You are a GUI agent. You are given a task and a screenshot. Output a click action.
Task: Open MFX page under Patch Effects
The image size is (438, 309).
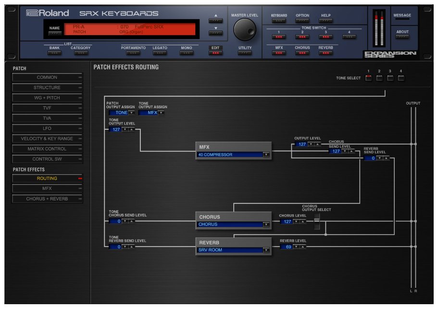pos(47,189)
